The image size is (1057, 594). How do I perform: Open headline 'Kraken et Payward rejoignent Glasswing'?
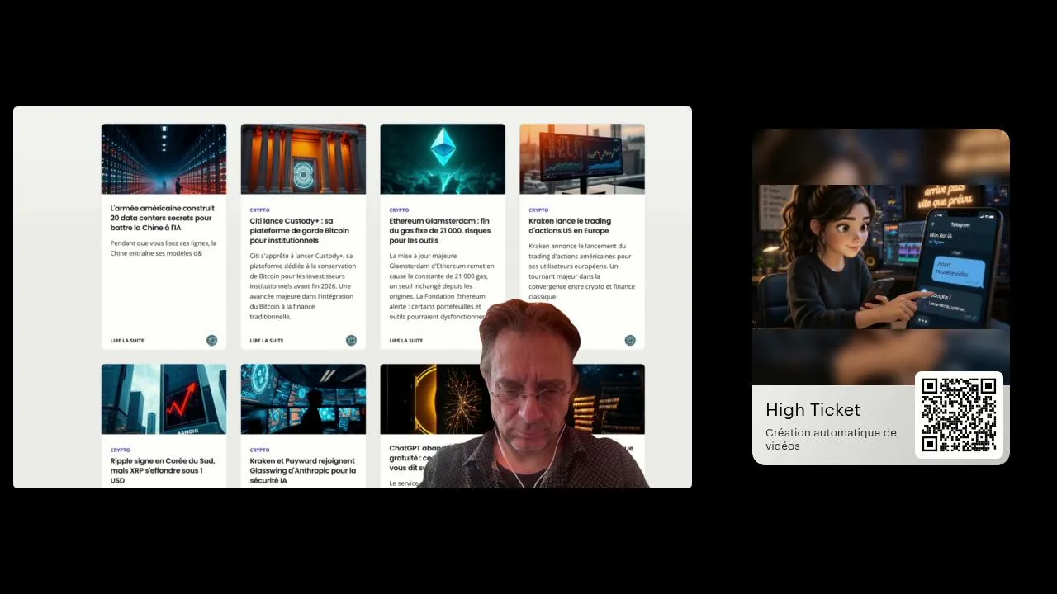point(303,470)
